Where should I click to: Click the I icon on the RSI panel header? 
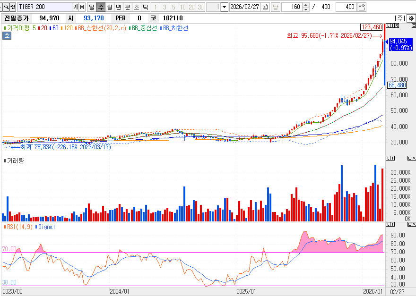tap(393, 224)
